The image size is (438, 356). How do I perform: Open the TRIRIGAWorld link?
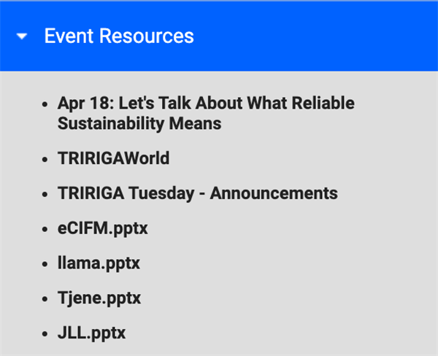113,158
